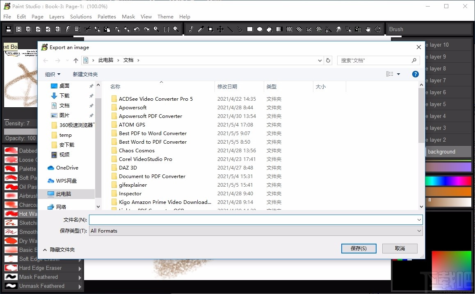Click the help question mark icon

[416, 74]
